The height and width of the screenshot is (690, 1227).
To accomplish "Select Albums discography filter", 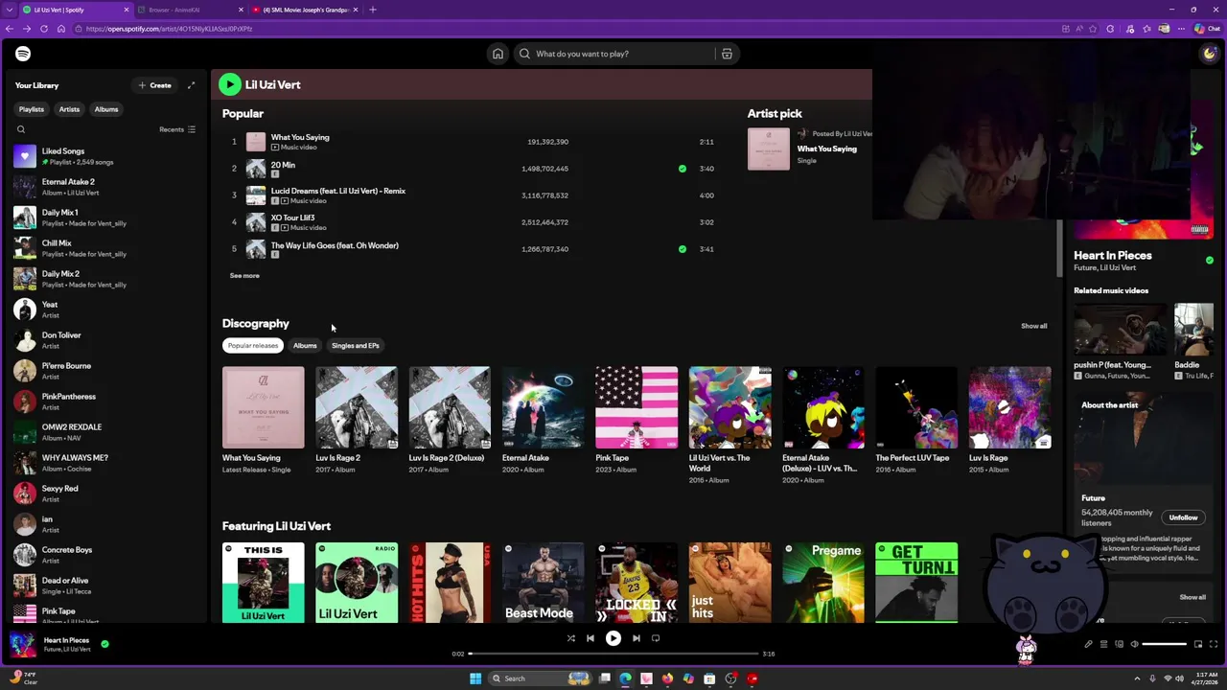I will pyautogui.click(x=305, y=345).
